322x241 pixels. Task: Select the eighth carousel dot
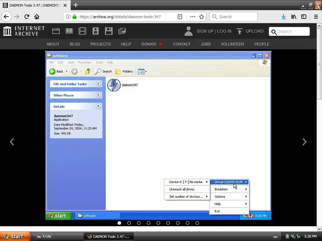coord(187,223)
